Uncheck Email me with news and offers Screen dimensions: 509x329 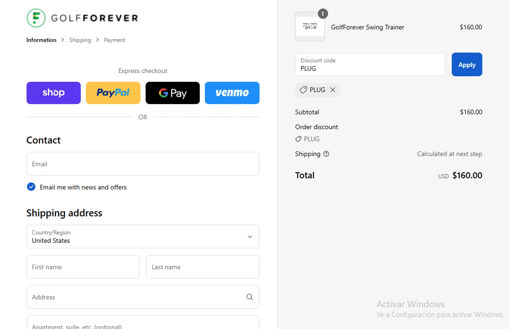(31, 187)
